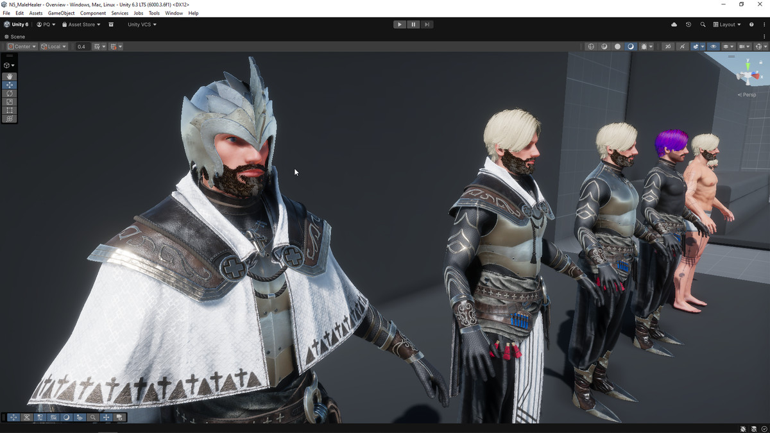Expand the Layout dropdown
The image size is (770, 433).
point(727,24)
